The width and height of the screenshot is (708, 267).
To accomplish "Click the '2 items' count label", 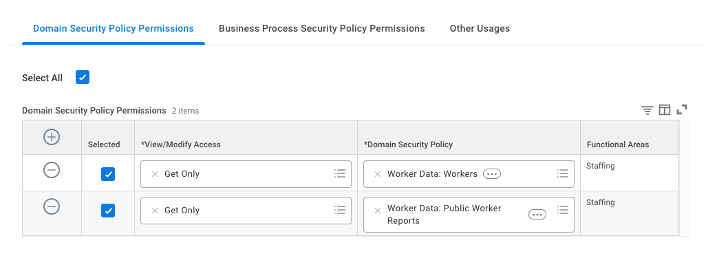I will click(x=185, y=111).
